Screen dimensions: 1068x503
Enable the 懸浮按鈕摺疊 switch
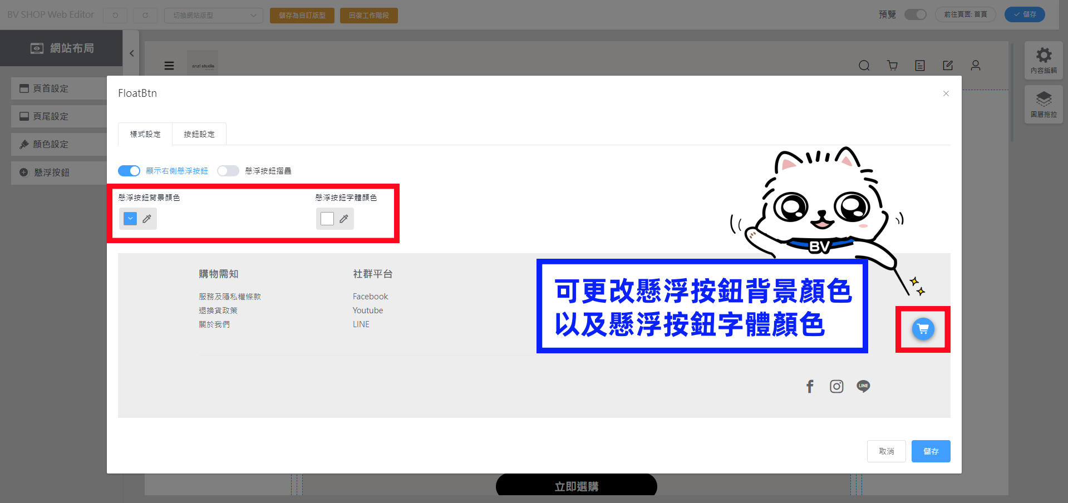coord(228,171)
